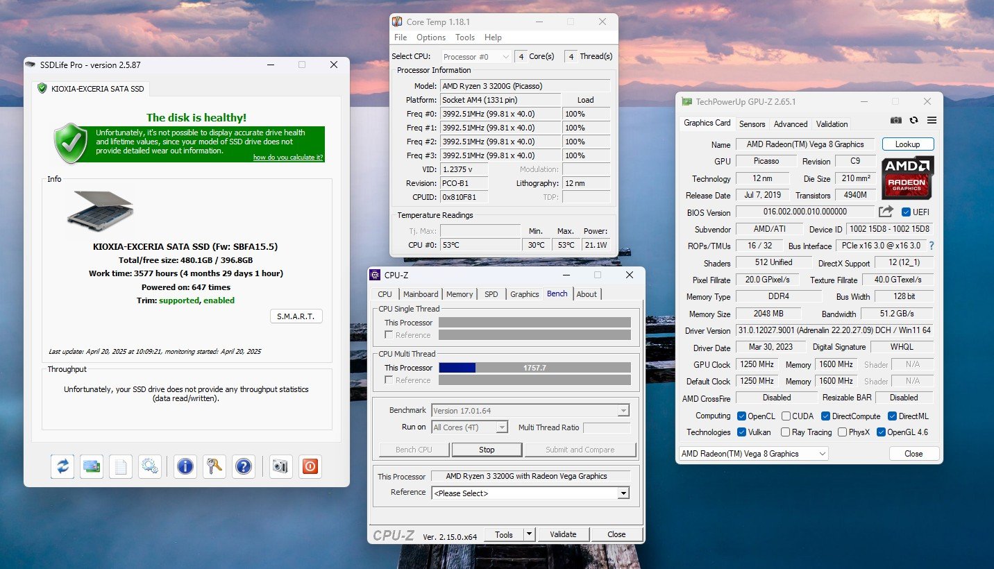Click the green shield checkmark health icon

point(71,143)
